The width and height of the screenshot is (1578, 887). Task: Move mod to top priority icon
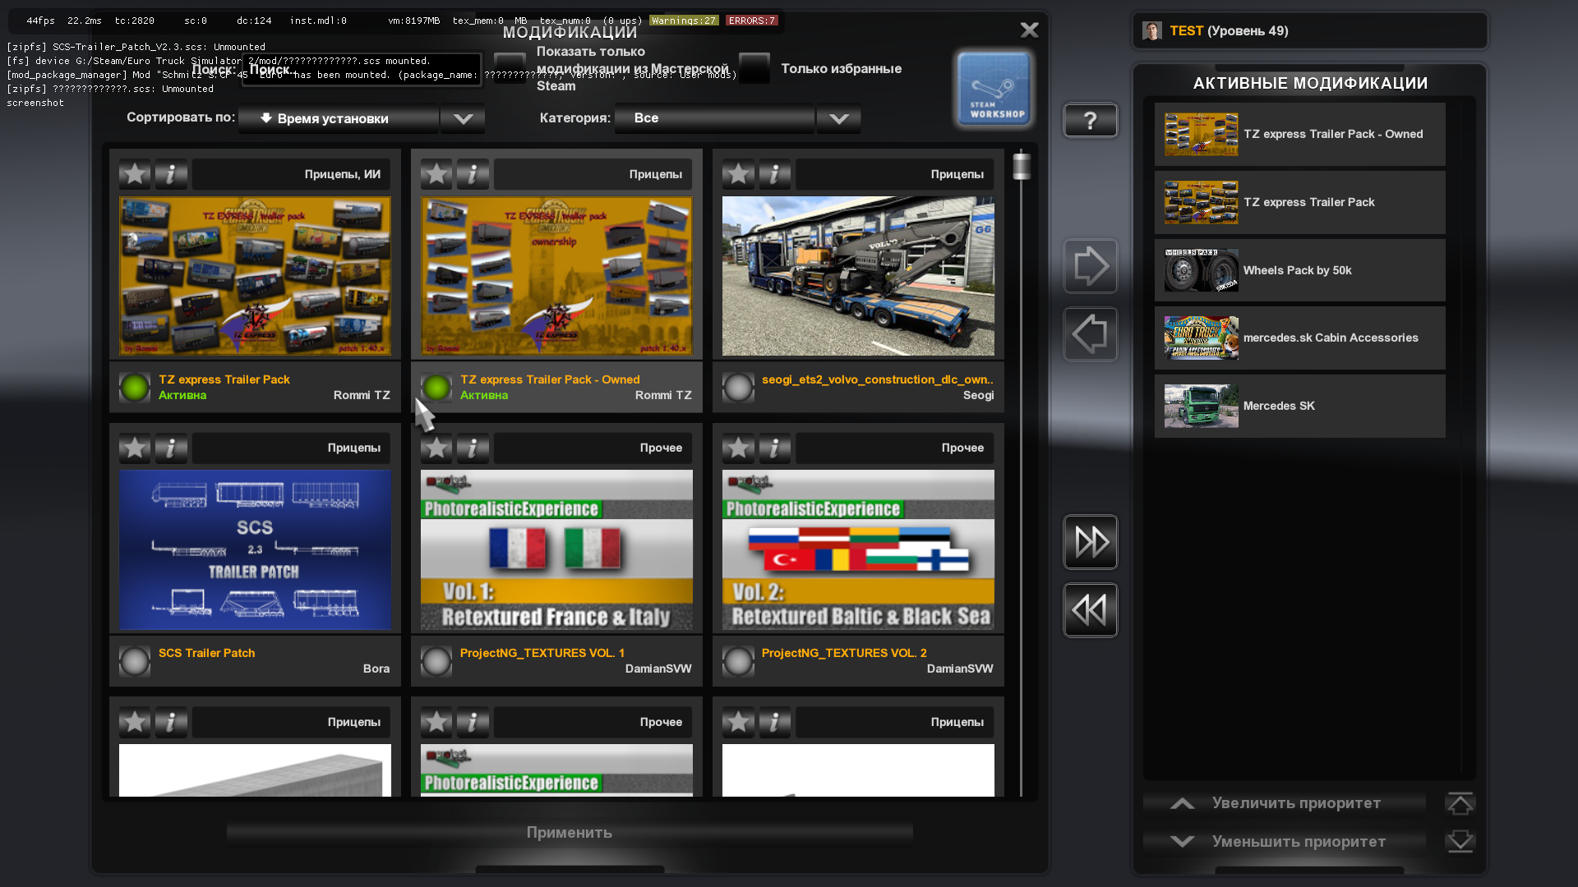tap(1460, 803)
